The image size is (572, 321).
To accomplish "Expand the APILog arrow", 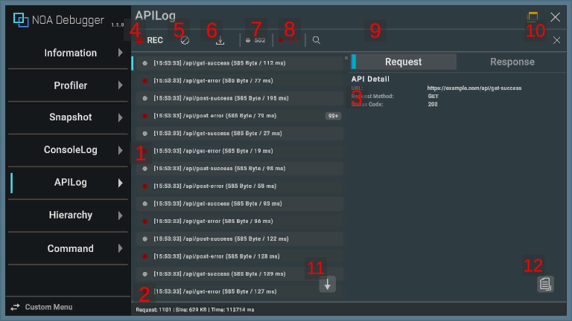I will pos(121,183).
